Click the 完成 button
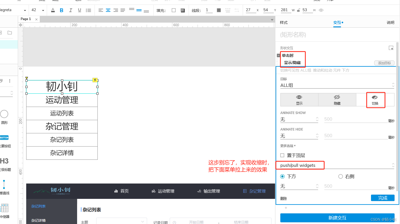 383,198
